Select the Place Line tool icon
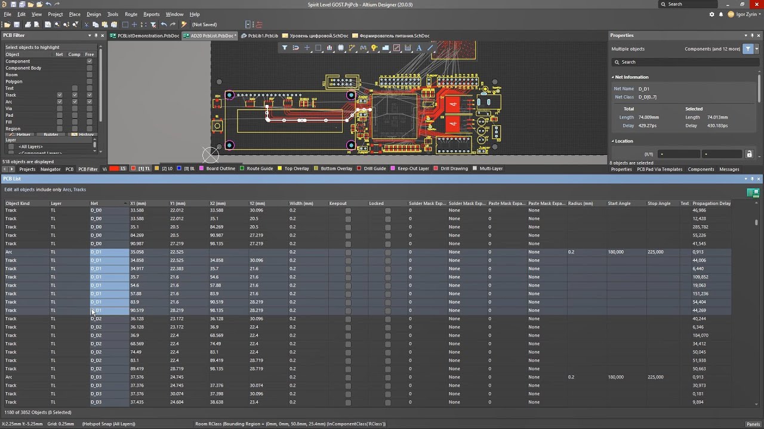This screenshot has height=429, width=764. point(430,48)
